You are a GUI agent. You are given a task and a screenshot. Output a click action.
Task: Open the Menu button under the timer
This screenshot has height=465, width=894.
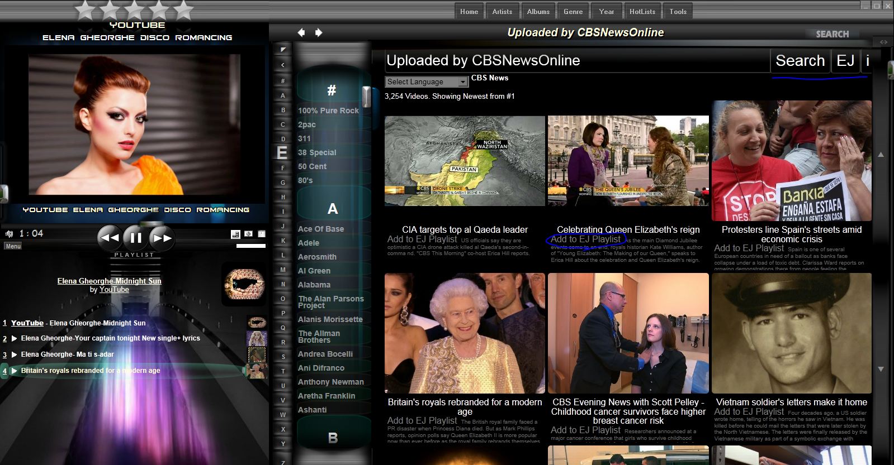pos(13,246)
